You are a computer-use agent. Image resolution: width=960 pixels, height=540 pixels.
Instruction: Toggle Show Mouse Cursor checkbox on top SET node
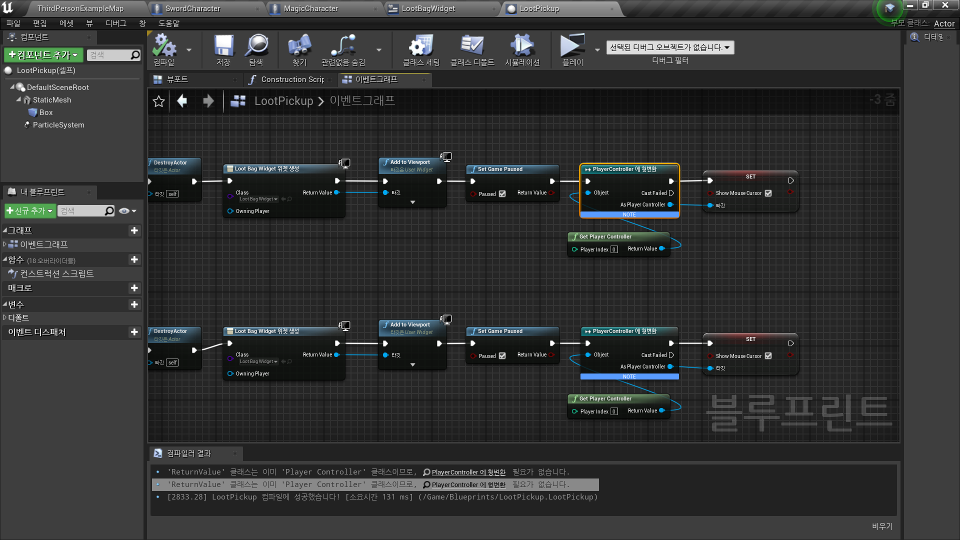(768, 193)
